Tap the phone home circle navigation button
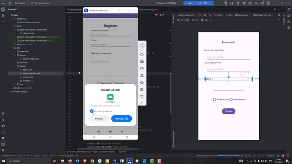 [110, 137]
